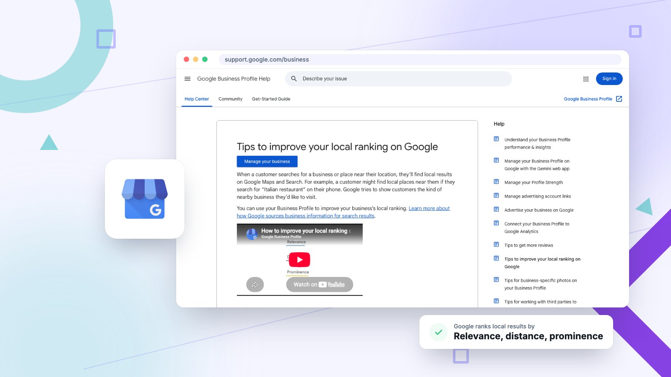Click the article icon beside Tips for business-specific photos
The height and width of the screenshot is (377, 671).
tap(496, 280)
